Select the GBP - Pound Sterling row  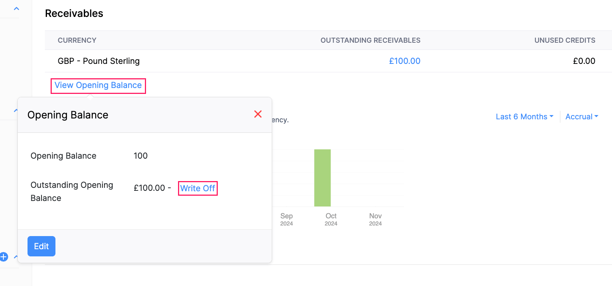(x=99, y=61)
